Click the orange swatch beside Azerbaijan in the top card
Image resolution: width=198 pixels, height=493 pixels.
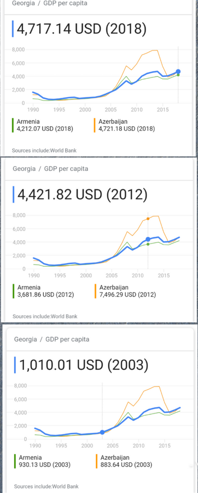95,125
